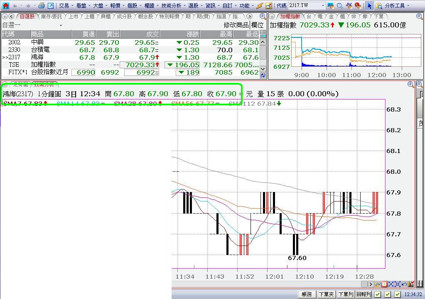Toggle the green checkbox next to the clock time
The width and height of the screenshot is (425, 299).
(x=397, y=294)
